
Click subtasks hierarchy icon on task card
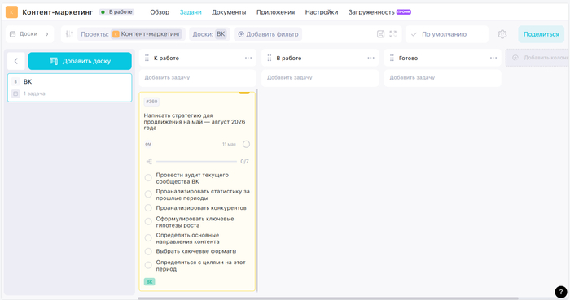(149, 162)
